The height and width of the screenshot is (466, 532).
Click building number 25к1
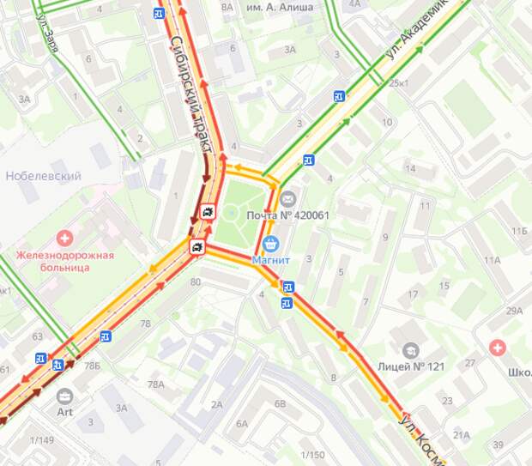pos(398,83)
